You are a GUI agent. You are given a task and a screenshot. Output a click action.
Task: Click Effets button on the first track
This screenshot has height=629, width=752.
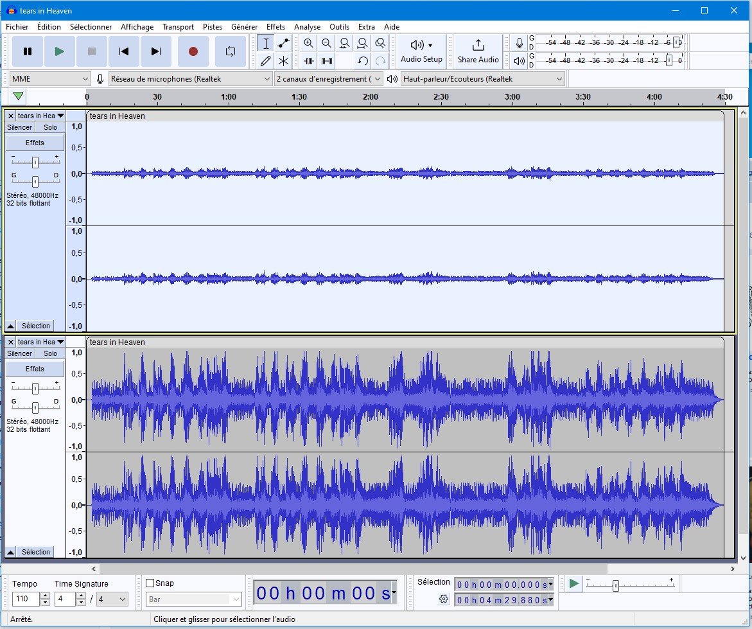pos(35,143)
